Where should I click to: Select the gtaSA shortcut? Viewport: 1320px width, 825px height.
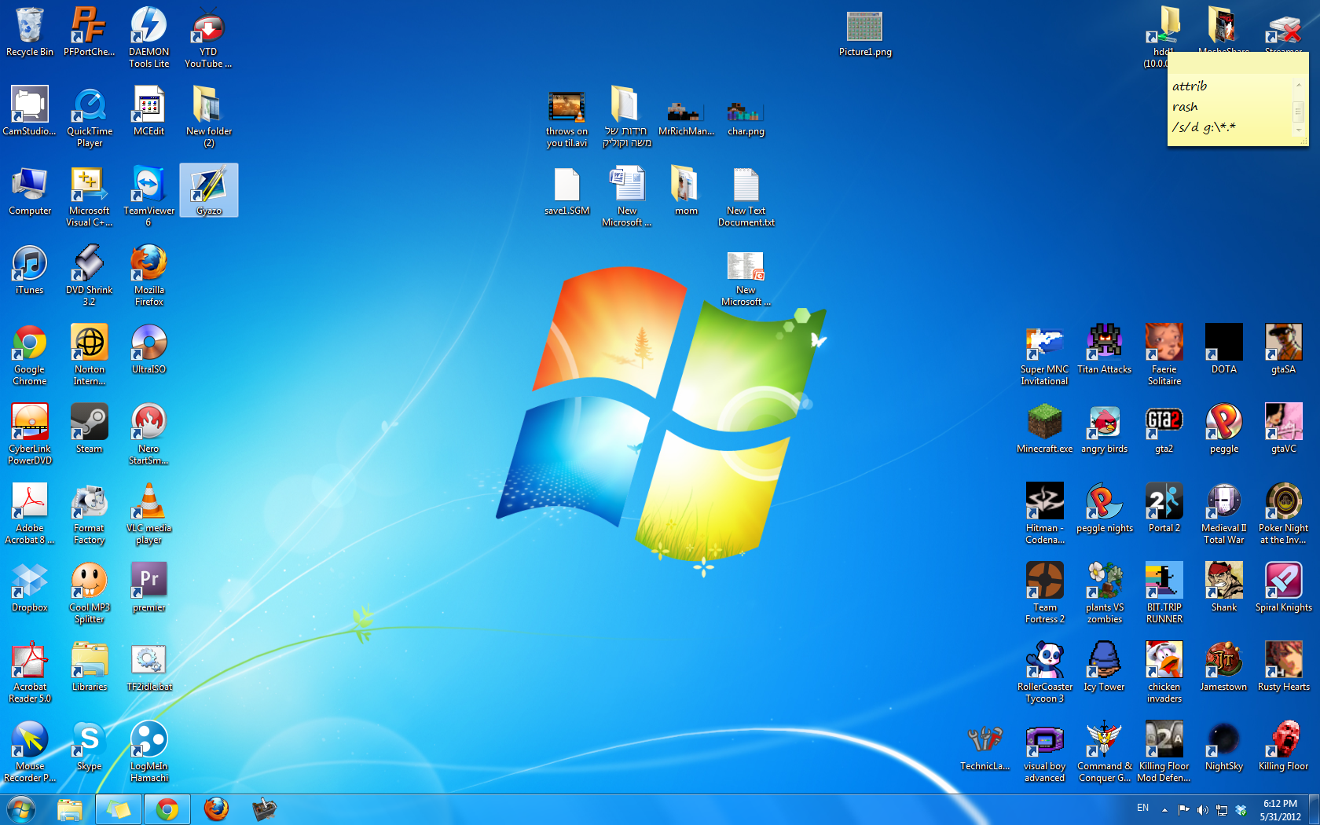pos(1284,350)
